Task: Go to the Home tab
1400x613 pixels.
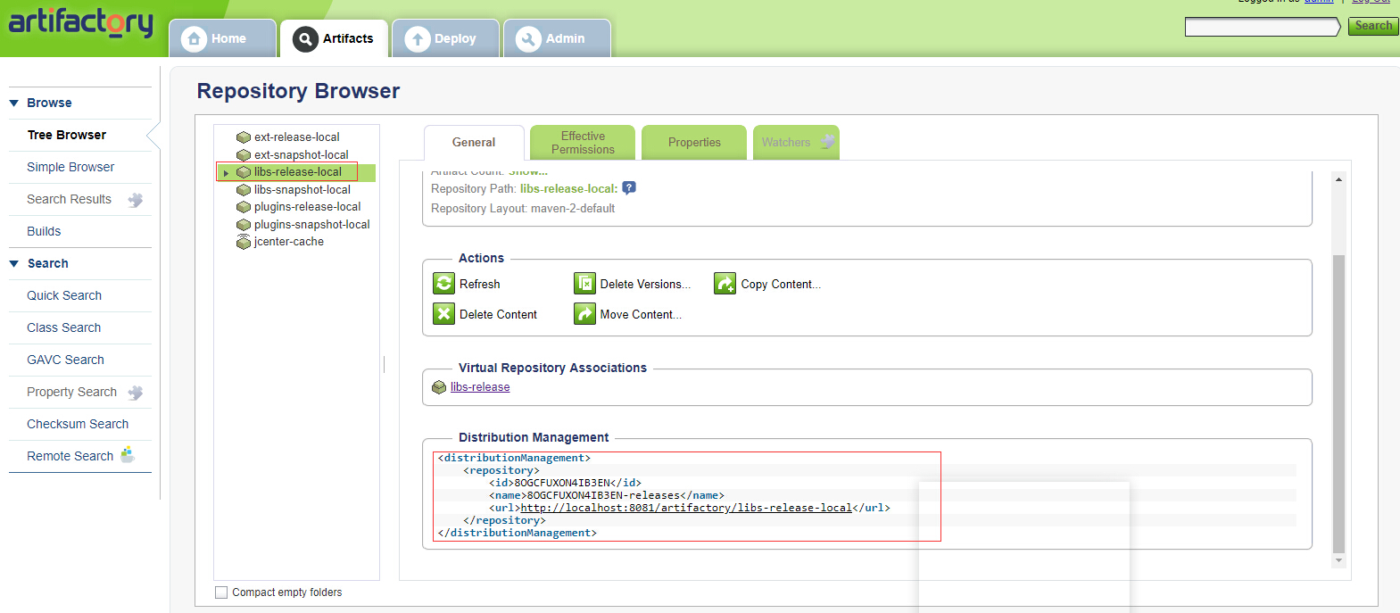Action: coord(222,38)
